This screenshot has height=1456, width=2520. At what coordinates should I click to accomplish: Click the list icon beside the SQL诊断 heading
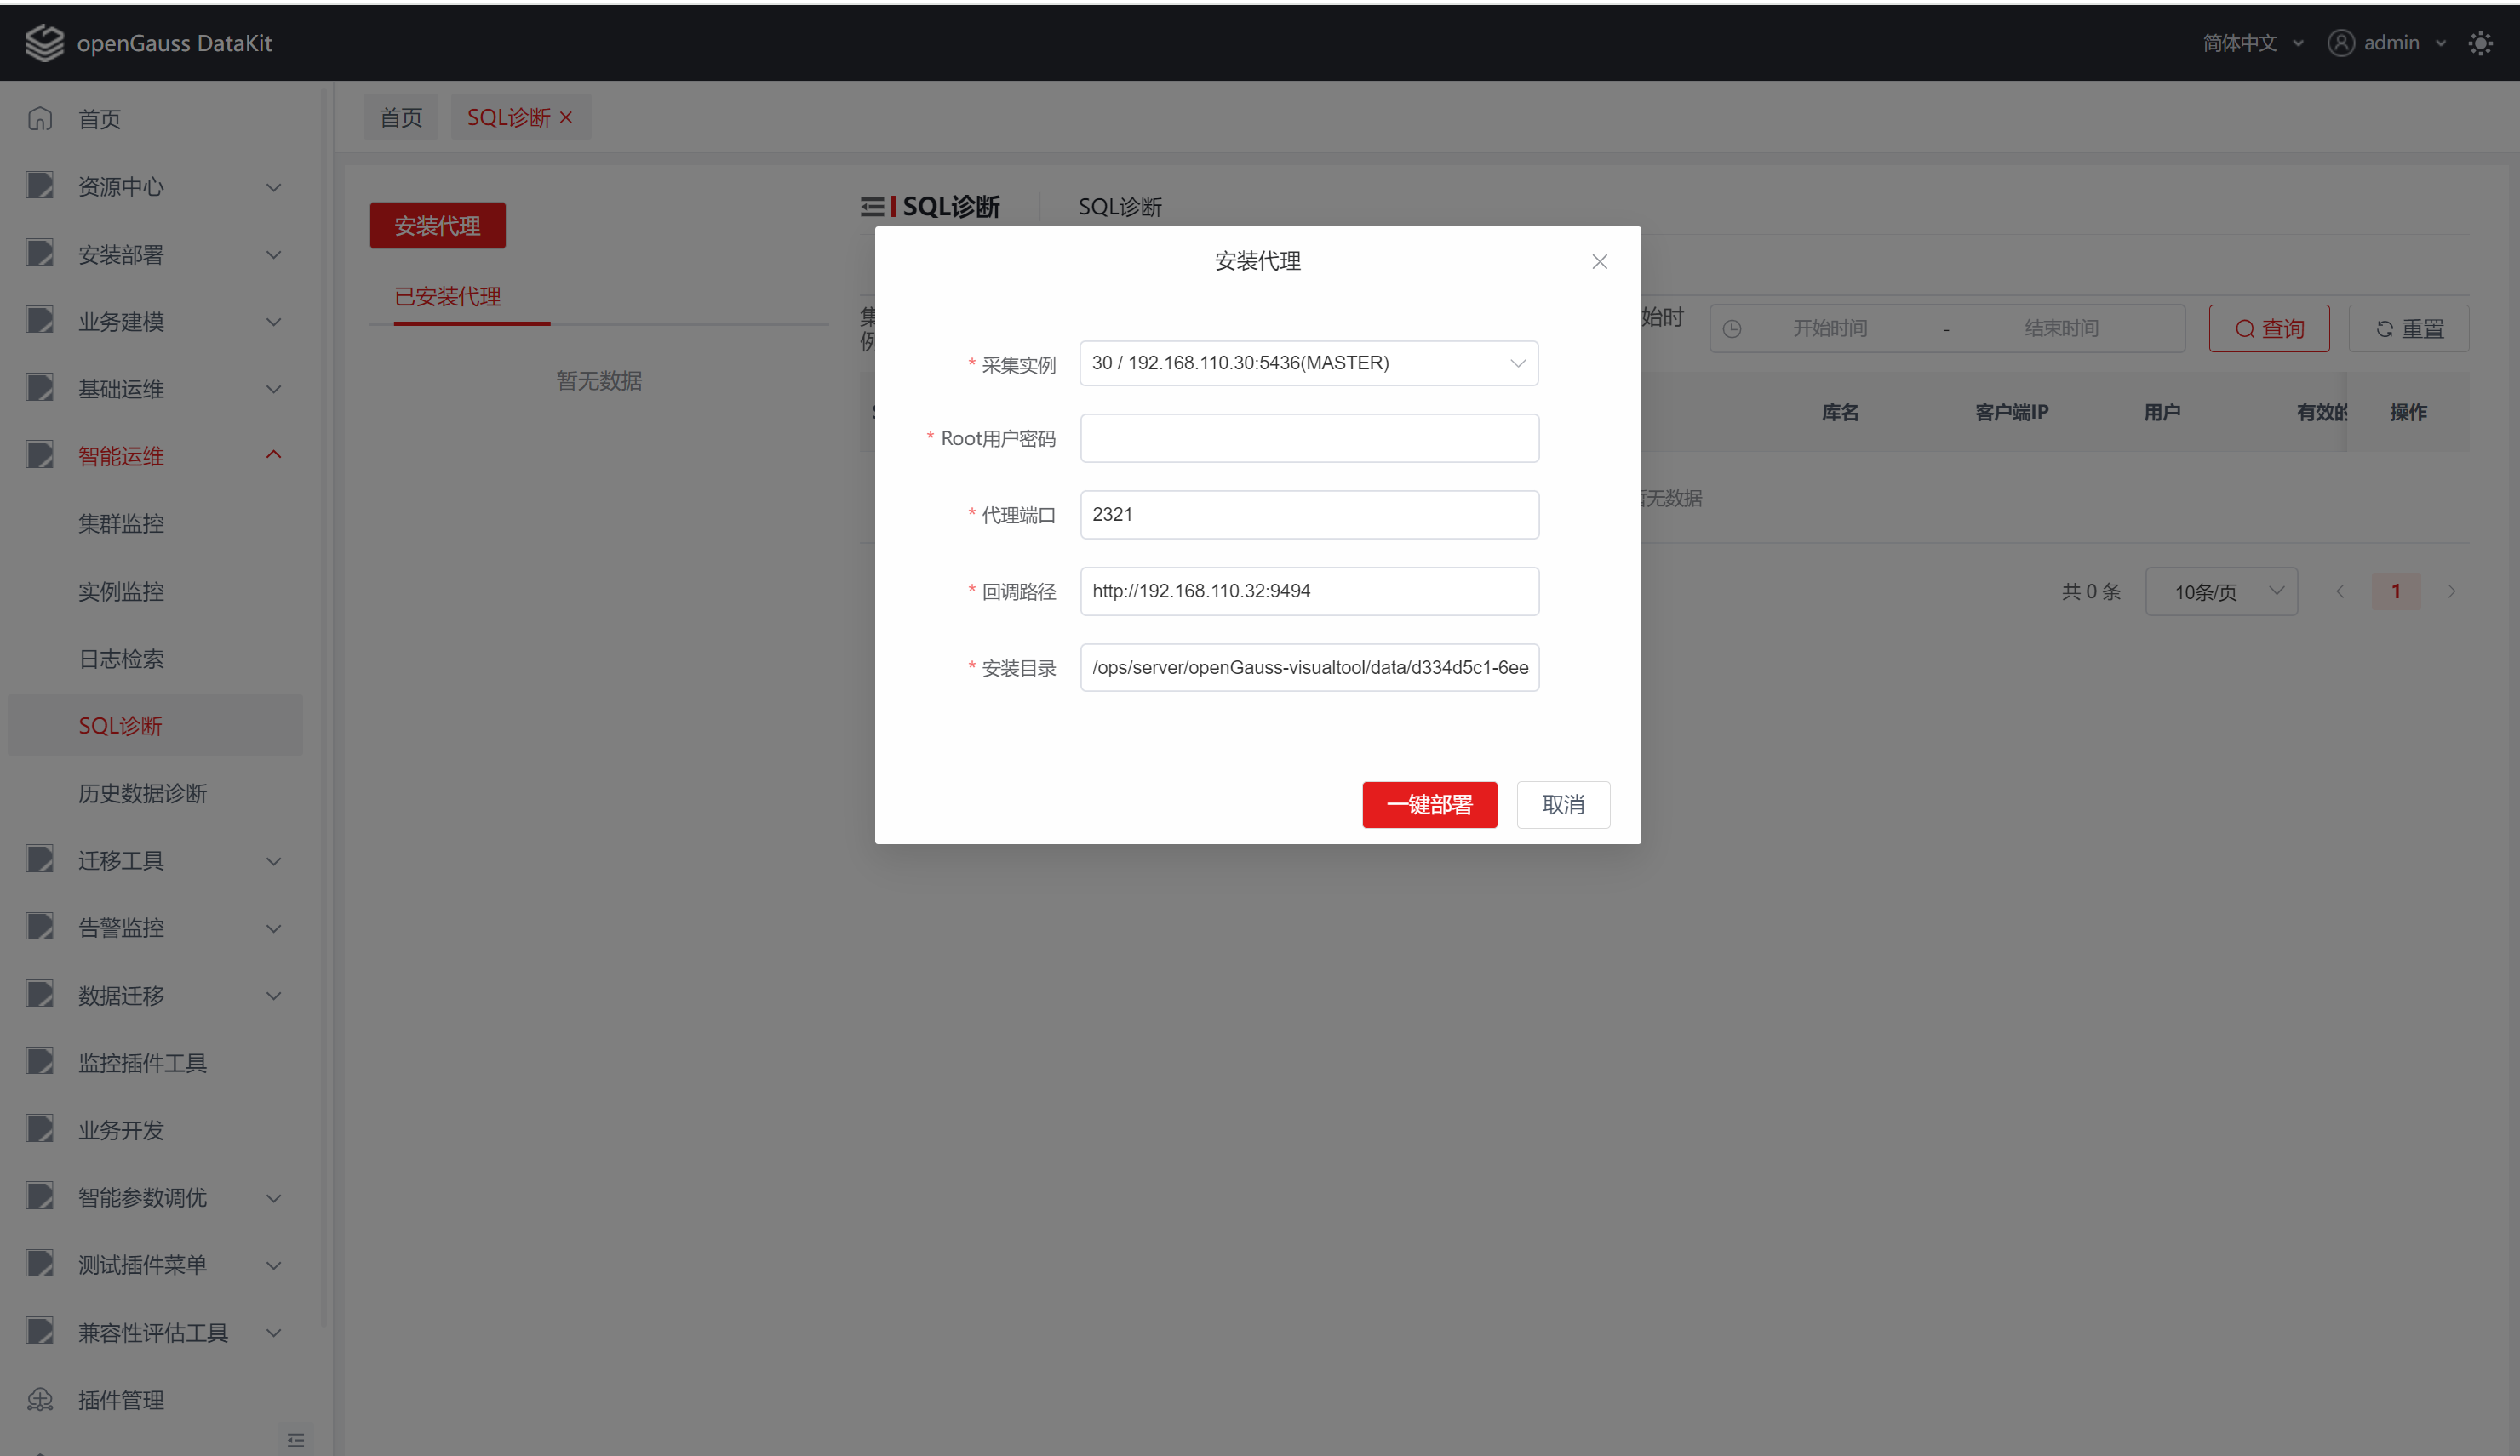872,207
